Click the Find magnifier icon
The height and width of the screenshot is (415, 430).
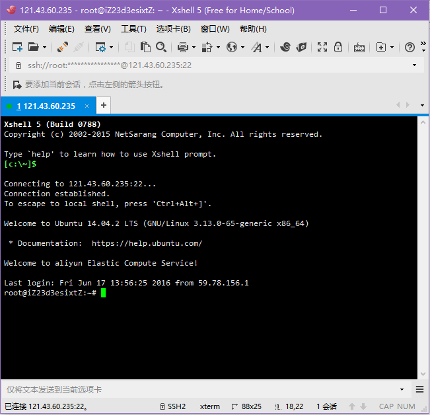click(x=161, y=47)
